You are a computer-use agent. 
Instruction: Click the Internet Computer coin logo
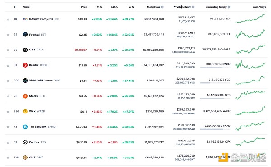[x=25, y=19]
